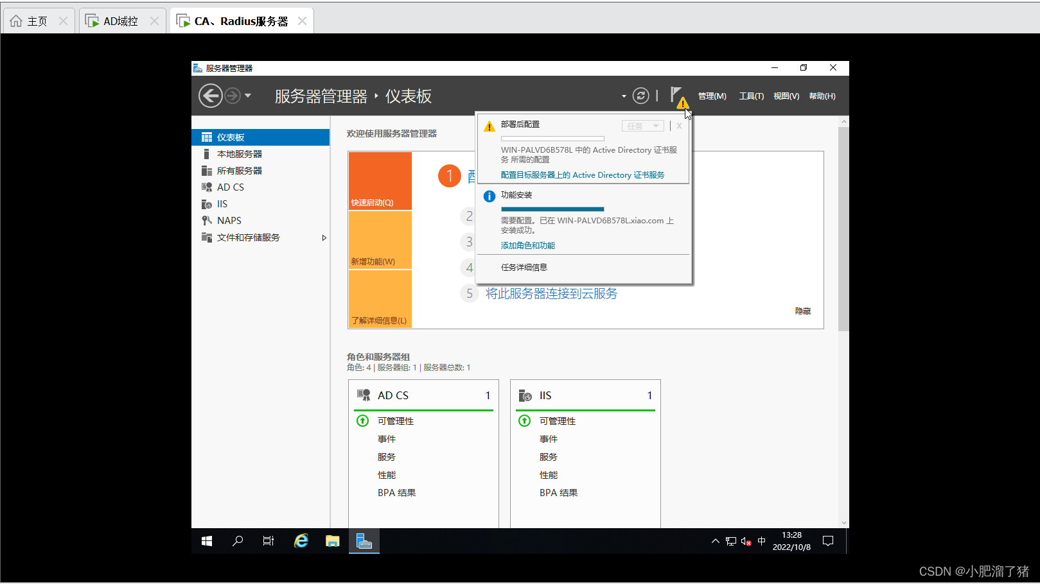1040x584 pixels.
Task: Open the navigation history dropdown arrow
Action: tap(248, 96)
